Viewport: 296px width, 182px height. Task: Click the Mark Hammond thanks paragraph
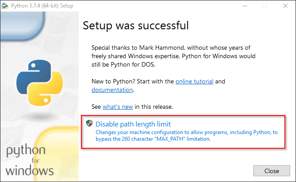point(173,55)
